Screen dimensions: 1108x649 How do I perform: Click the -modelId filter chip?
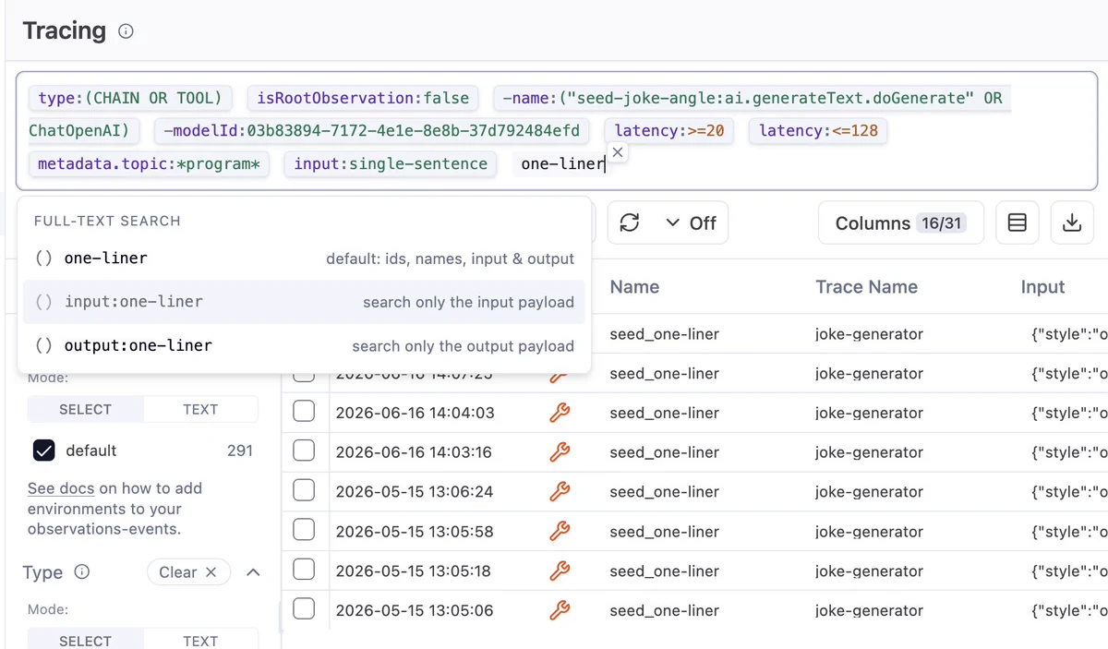[372, 131]
